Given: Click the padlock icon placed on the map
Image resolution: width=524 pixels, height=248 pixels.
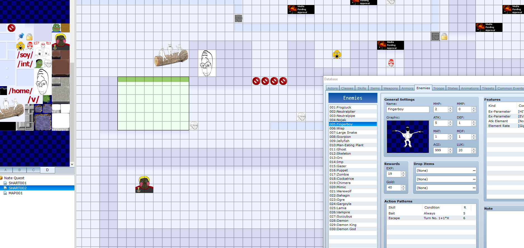Looking at the screenshot, I should pyautogui.click(x=444, y=37).
